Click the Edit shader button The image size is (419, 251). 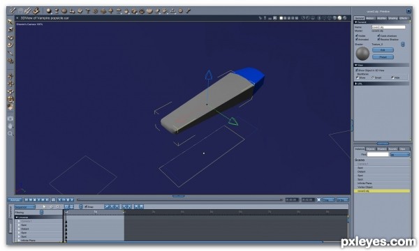coord(383,50)
